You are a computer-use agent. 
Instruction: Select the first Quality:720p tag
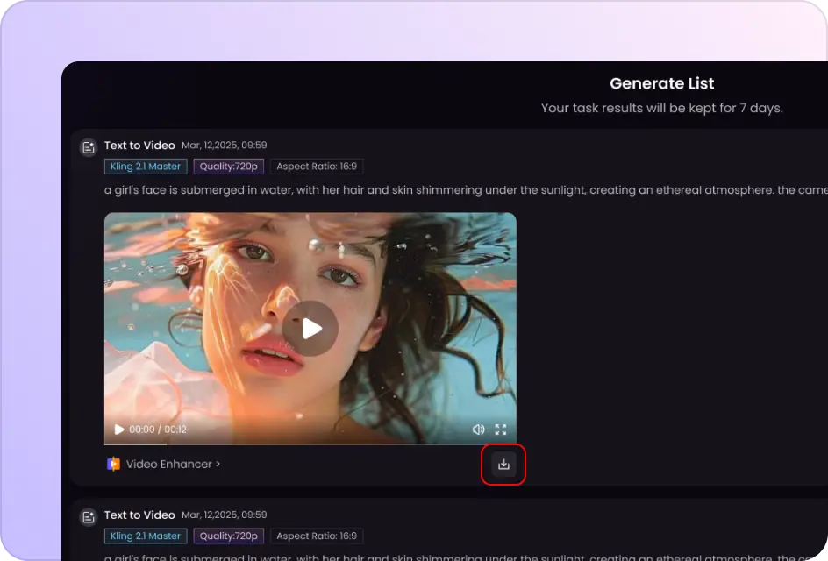coord(228,167)
